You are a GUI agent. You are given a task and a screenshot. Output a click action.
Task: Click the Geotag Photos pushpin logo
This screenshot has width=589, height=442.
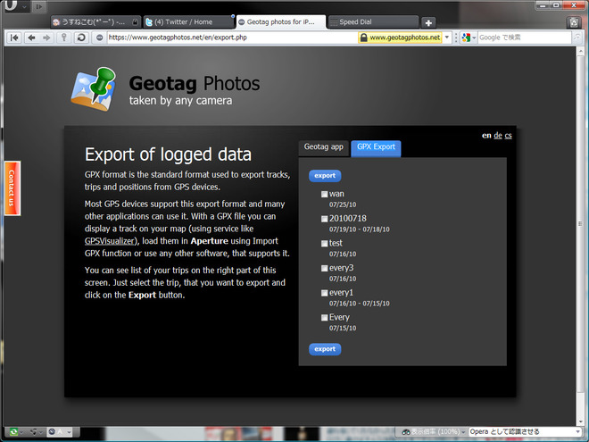pyautogui.click(x=94, y=89)
